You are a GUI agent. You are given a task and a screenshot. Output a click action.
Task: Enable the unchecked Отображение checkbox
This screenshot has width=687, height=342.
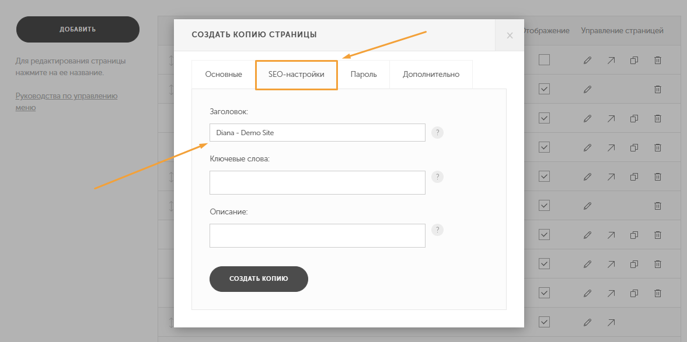pyautogui.click(x=544, y=60)
